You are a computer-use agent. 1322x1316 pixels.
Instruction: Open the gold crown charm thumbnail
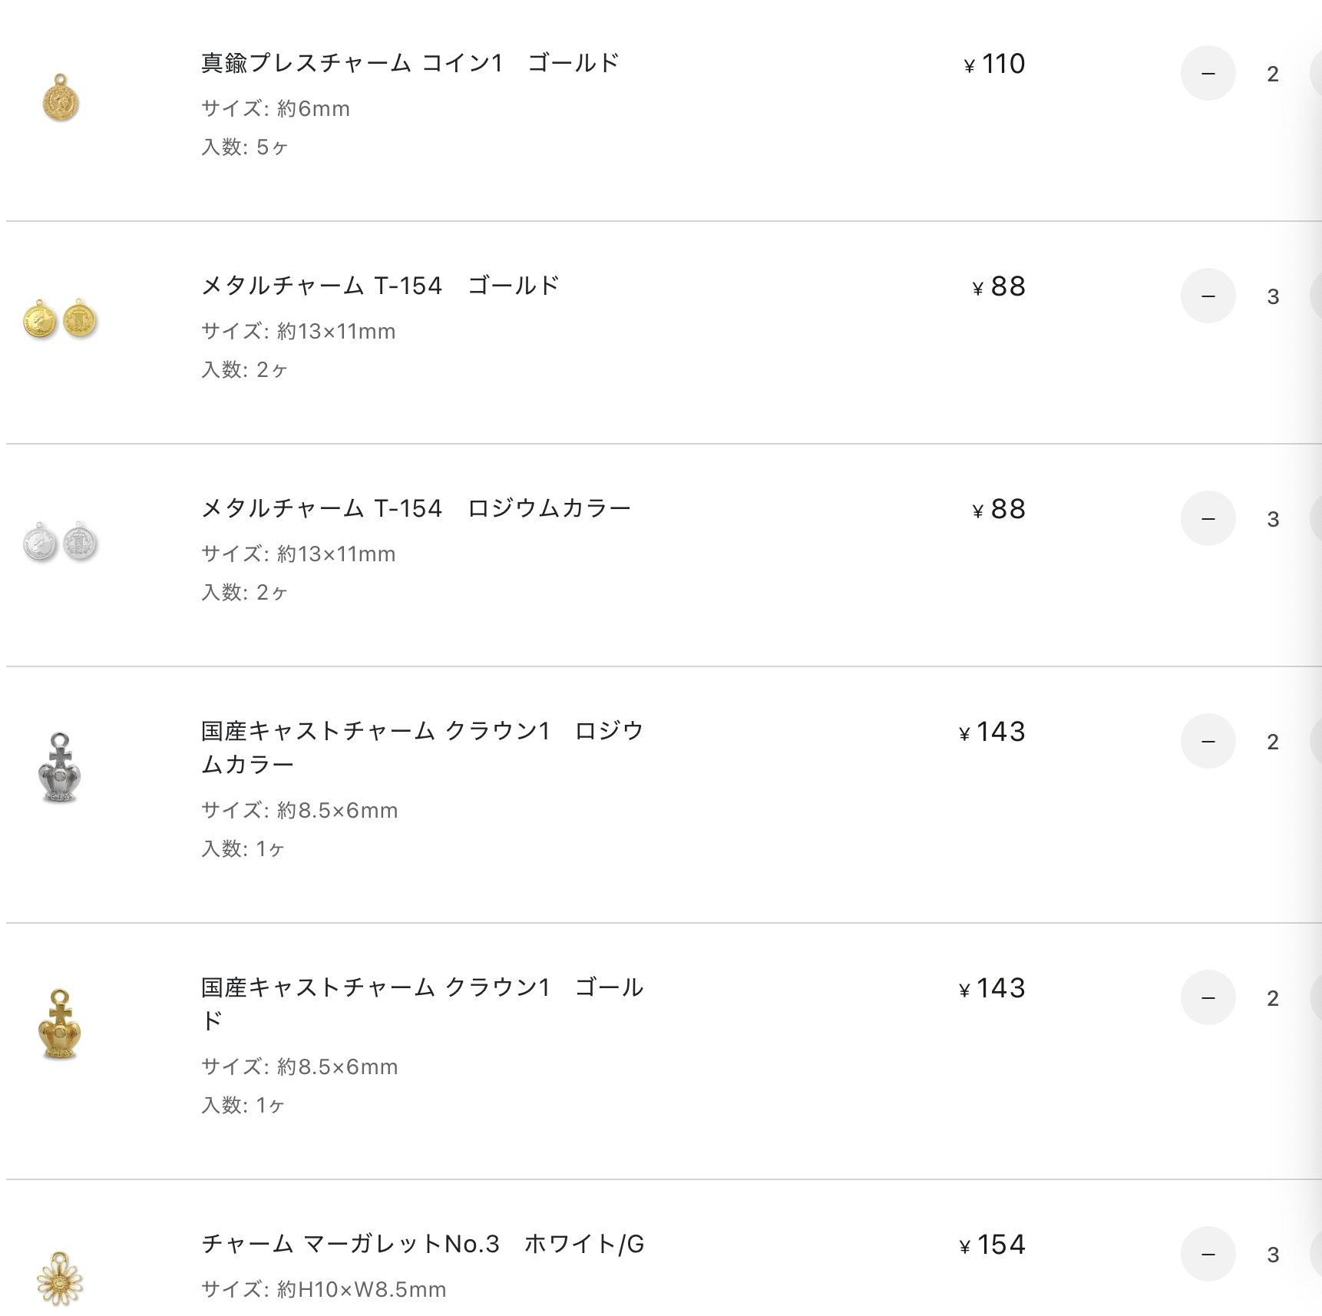[x=60, y=1024]
